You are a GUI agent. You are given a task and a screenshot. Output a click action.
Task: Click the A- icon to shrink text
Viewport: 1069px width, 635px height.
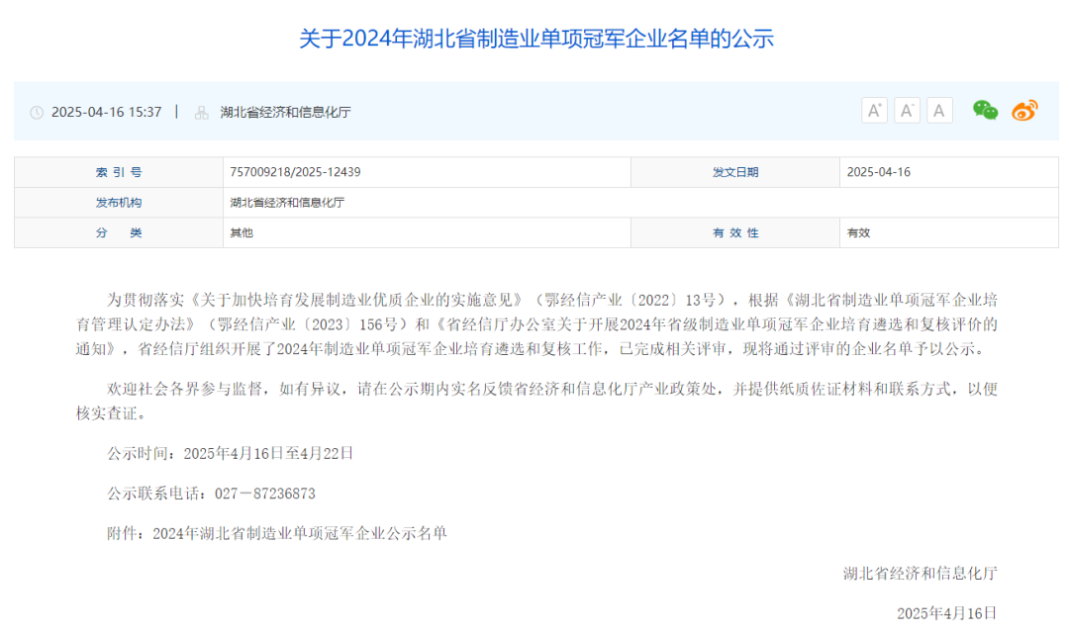[x=907, y=110]
